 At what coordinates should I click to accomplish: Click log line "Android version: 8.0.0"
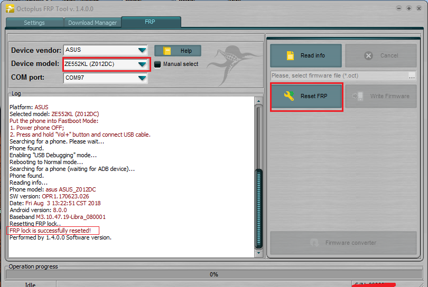pos(38,210)
